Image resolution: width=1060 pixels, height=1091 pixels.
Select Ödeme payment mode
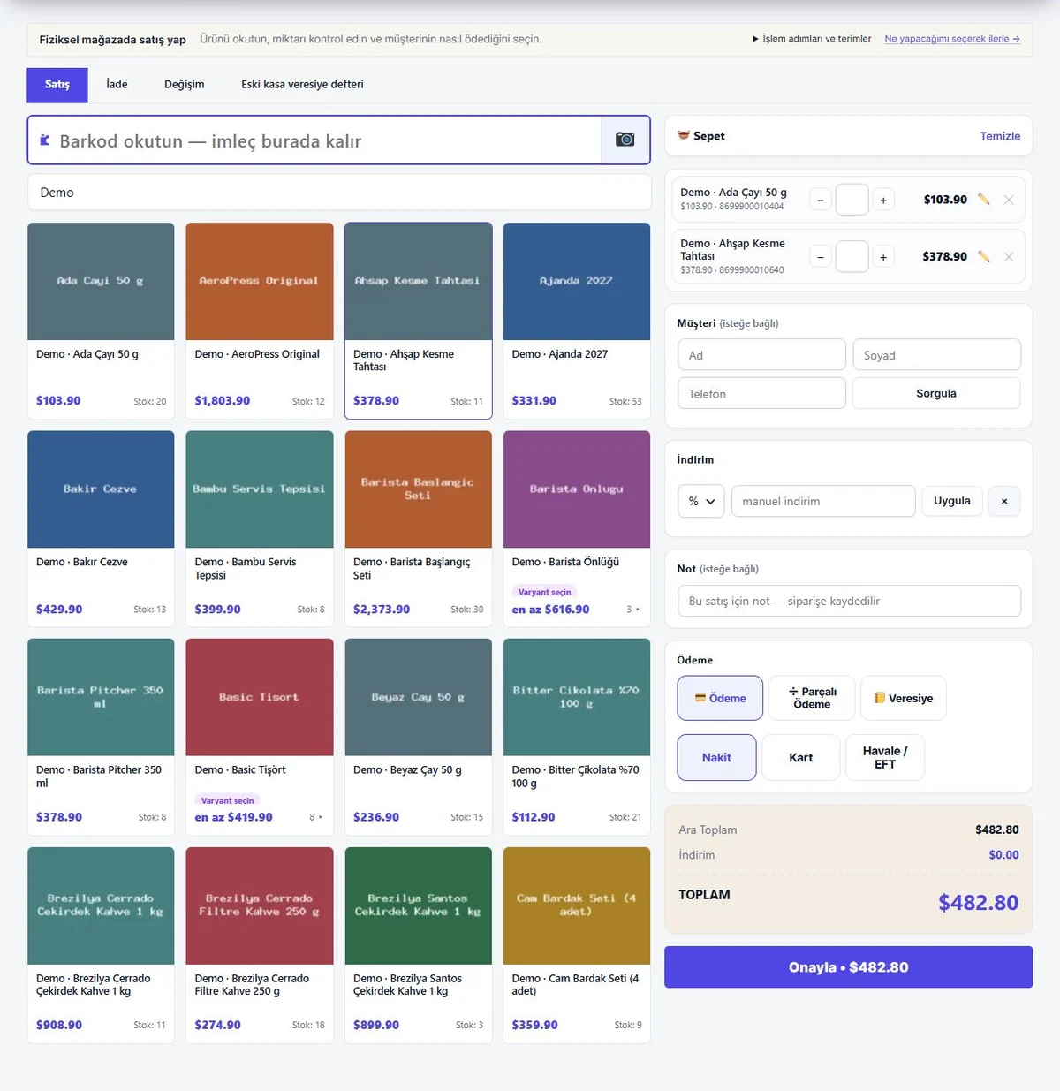tap(720, 698)
